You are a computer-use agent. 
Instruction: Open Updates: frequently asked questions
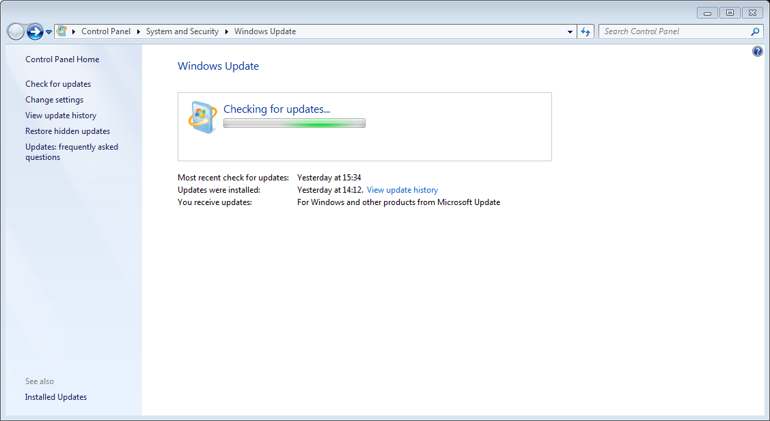pos(72,152)
